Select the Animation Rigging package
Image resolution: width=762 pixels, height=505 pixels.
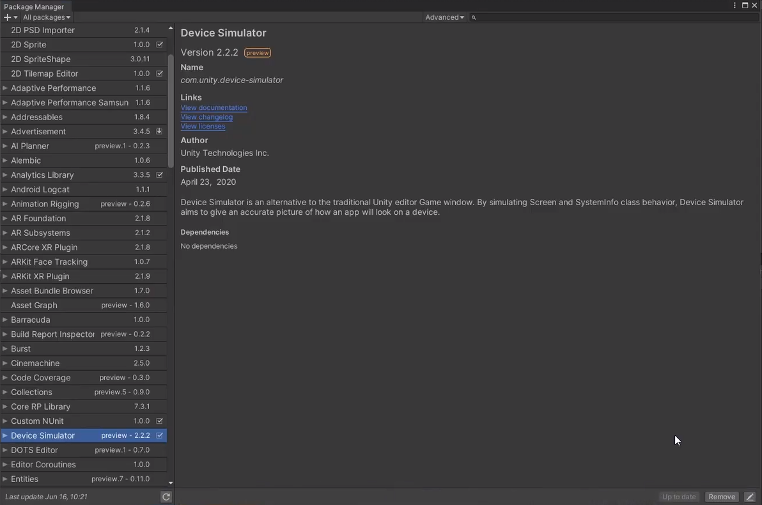tap(84, 204)
